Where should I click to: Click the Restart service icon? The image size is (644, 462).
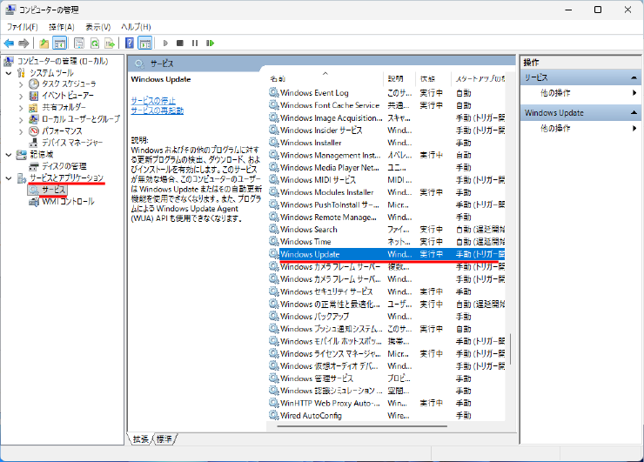211,44
